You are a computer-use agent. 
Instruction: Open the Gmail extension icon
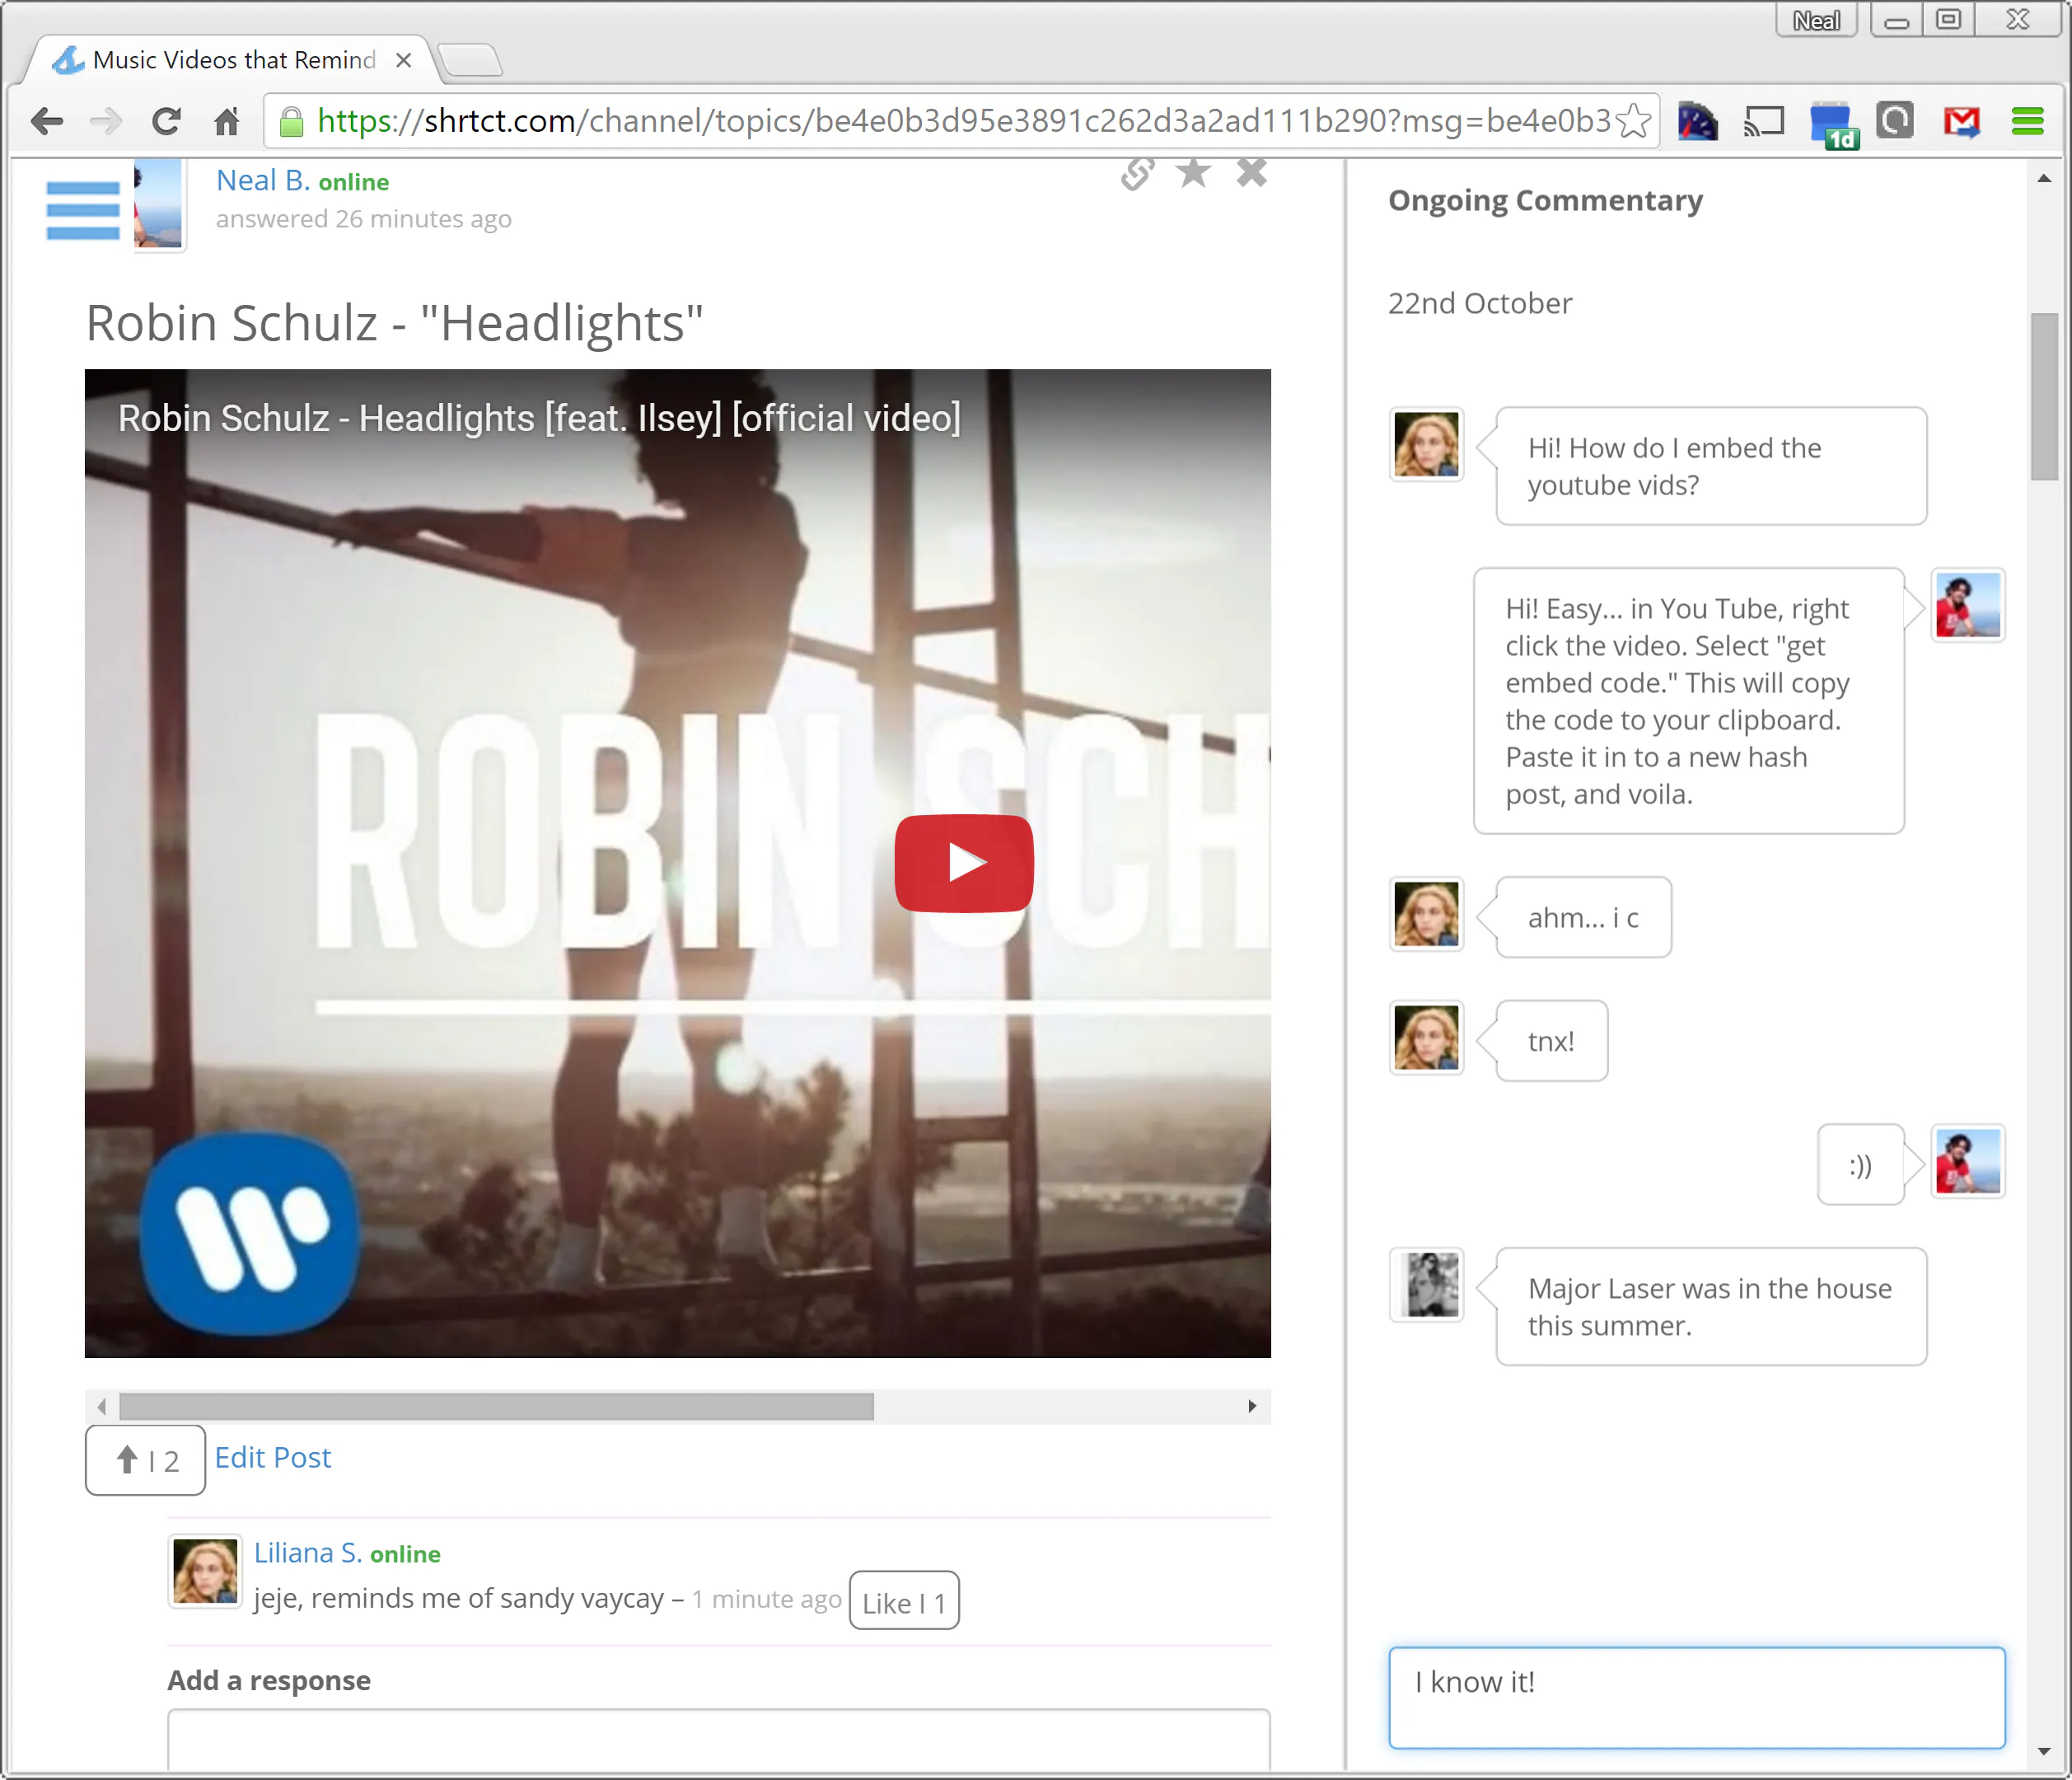coord(1961,122)
